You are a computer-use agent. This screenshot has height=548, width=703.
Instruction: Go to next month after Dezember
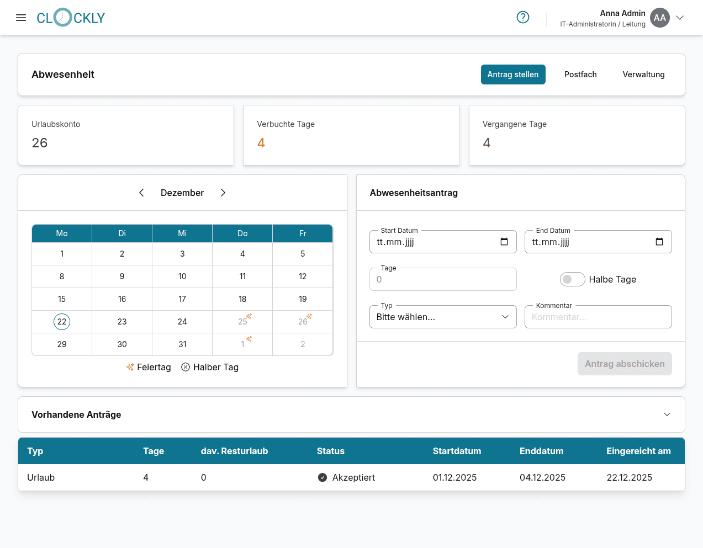pos(223,193)
